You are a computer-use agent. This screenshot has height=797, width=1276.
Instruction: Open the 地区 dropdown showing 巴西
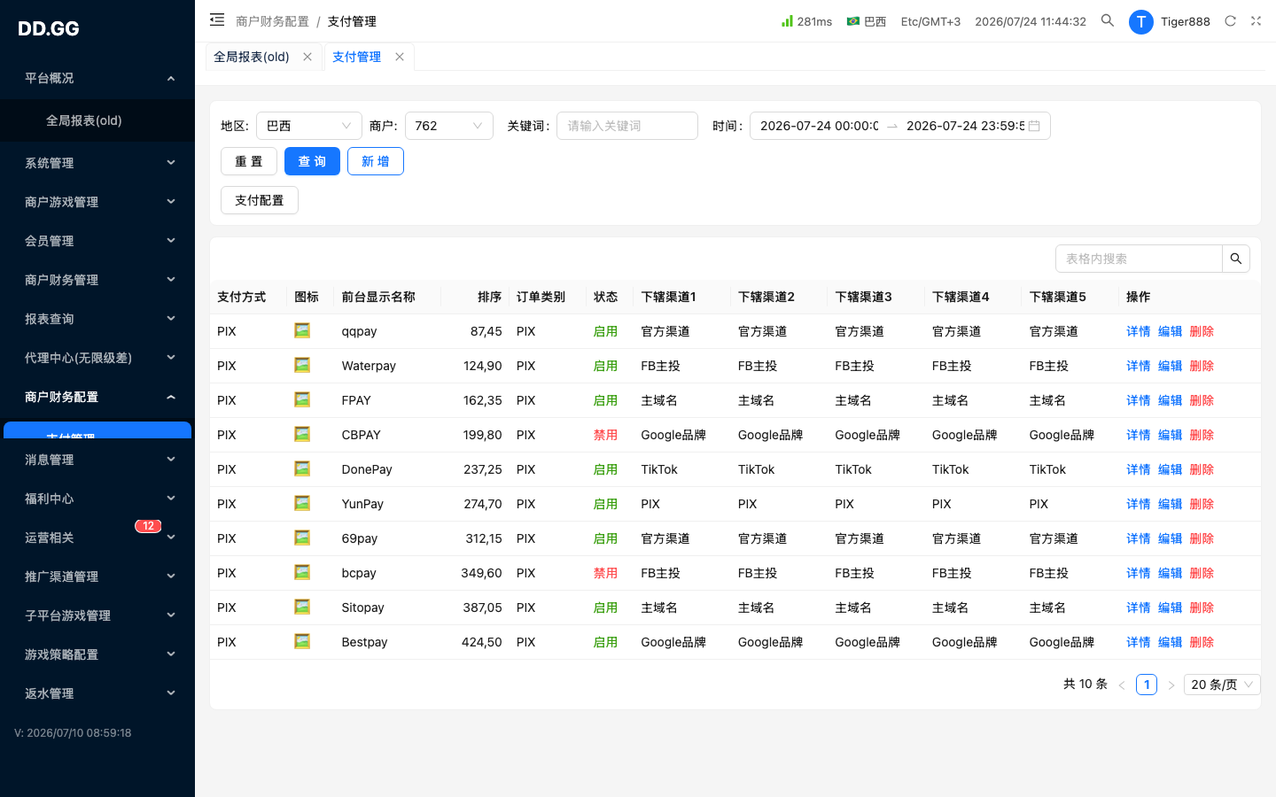pyautogui.click(x=309, y=126)
